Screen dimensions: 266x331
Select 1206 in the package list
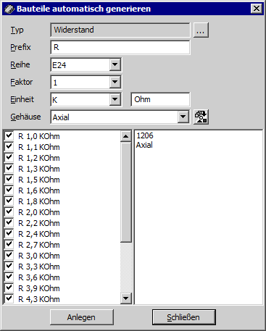click(145, 135)
